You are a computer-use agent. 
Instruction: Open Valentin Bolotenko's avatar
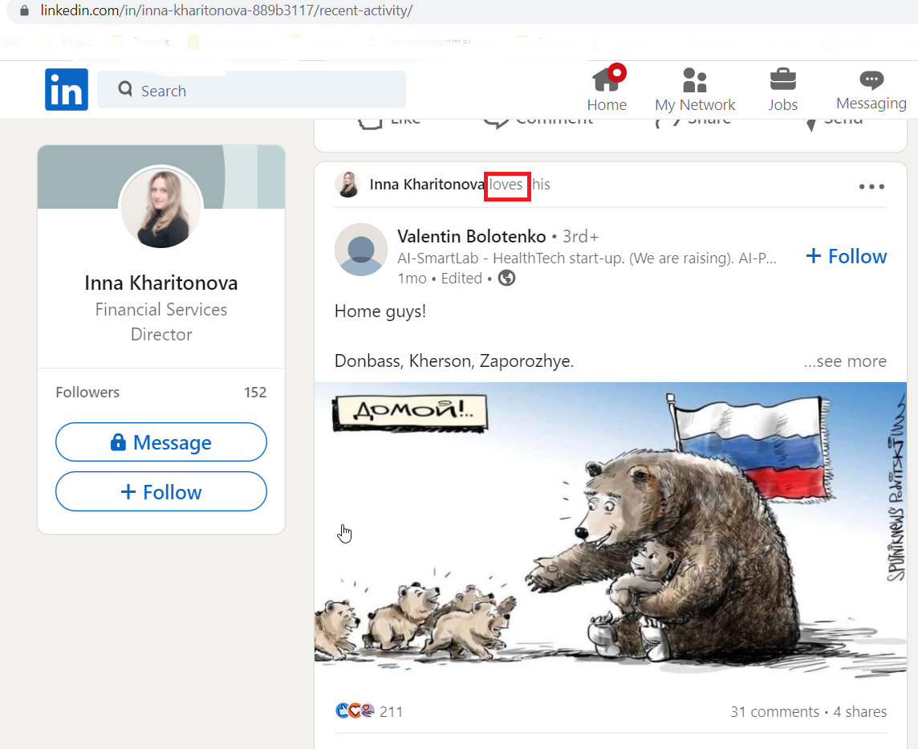[x=361, y=250]
